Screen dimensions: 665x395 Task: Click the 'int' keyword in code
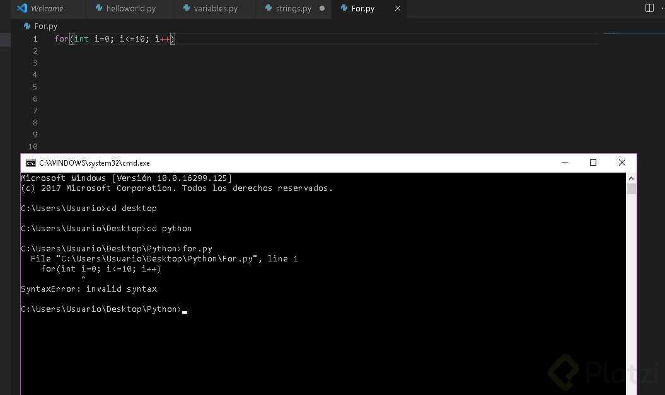pyautogui.click(x=82, y=39)
